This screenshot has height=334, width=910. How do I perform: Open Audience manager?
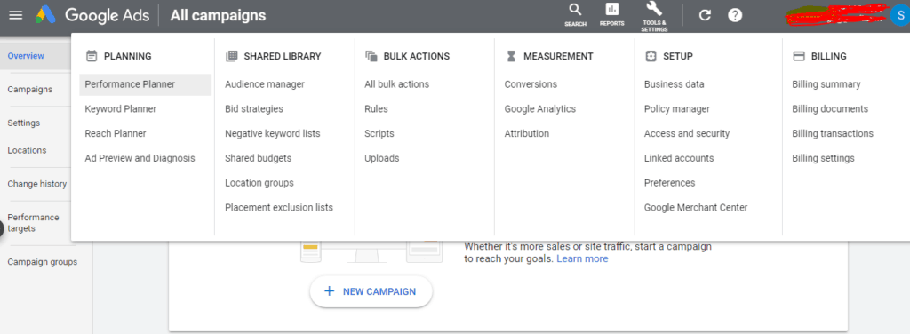tap(265, 84)
